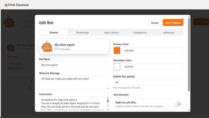Click Welcome Message resize handle
209x118 pixels.
pos(108,88)
